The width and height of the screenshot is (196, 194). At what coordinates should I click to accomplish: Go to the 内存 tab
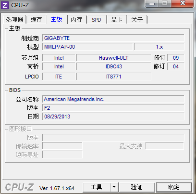coord(77,20)
